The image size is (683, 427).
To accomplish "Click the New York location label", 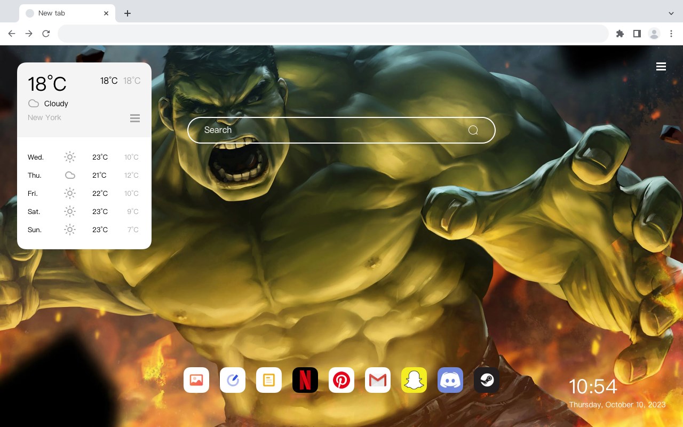I will point(44,117).
